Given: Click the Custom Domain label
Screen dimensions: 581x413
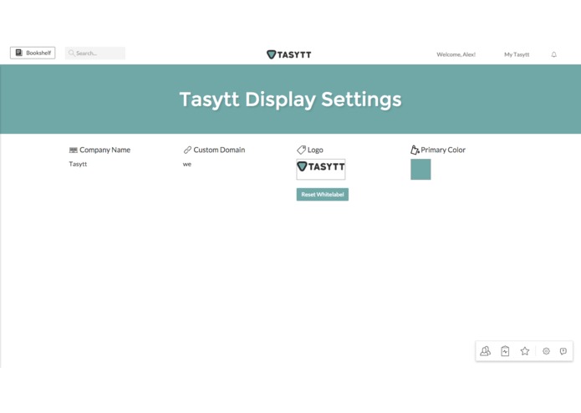Looking at the screenshot, I should pos(219,150).
